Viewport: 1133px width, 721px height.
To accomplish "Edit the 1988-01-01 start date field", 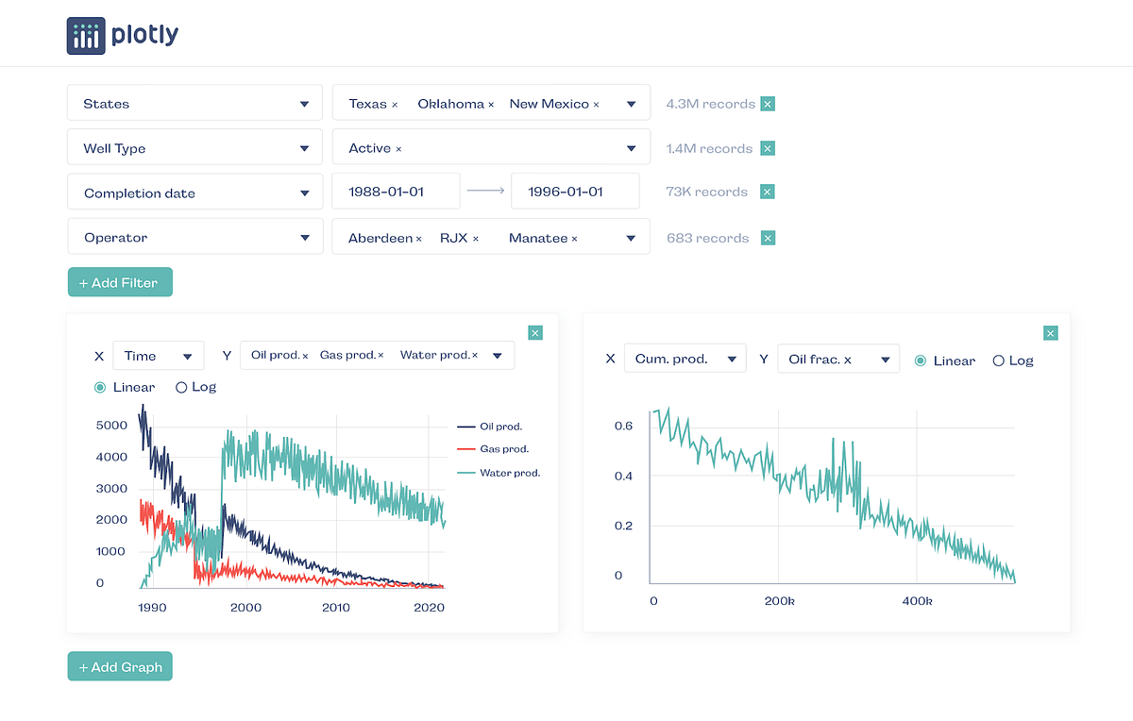I will pos(396,192).
